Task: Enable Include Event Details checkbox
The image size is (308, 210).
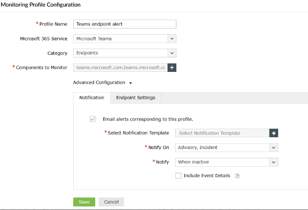Action: [178, 176]
